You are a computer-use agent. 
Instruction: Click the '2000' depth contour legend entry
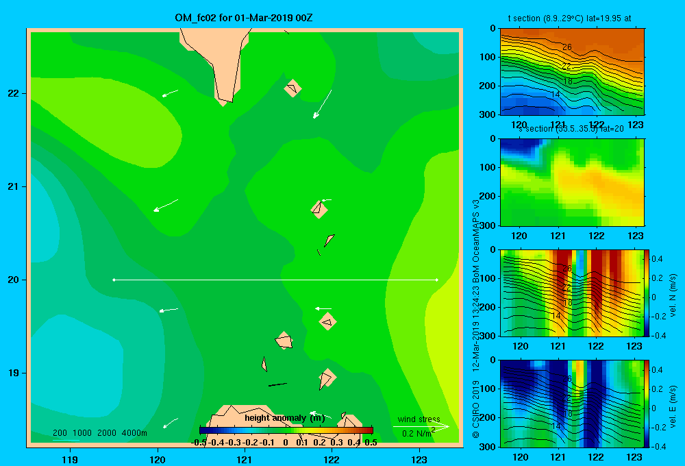tap(107, 433)
